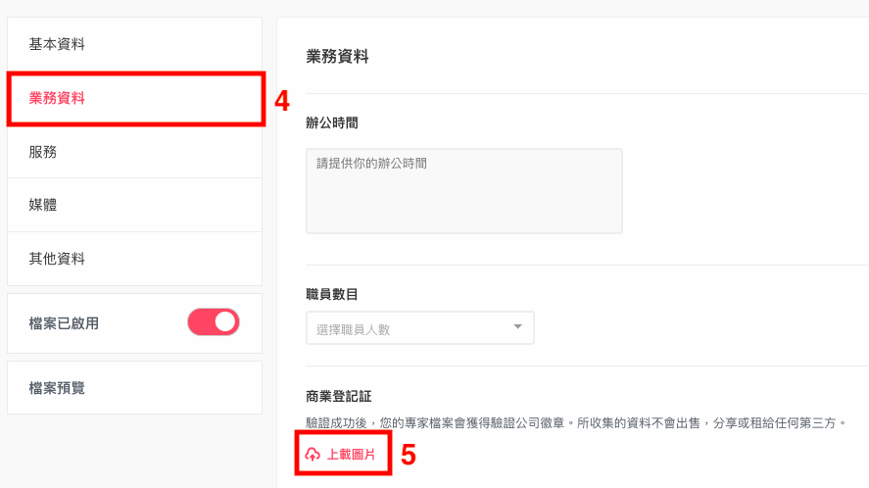Screen dimensions: 869x488
Task: Click the verification badge description text
Action: pyautogui.click(x=576, y=423)
